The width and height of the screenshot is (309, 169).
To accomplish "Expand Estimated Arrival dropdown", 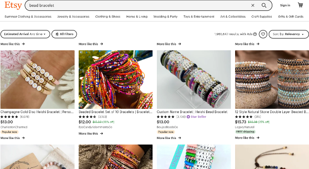I will (x=25, y=34).
